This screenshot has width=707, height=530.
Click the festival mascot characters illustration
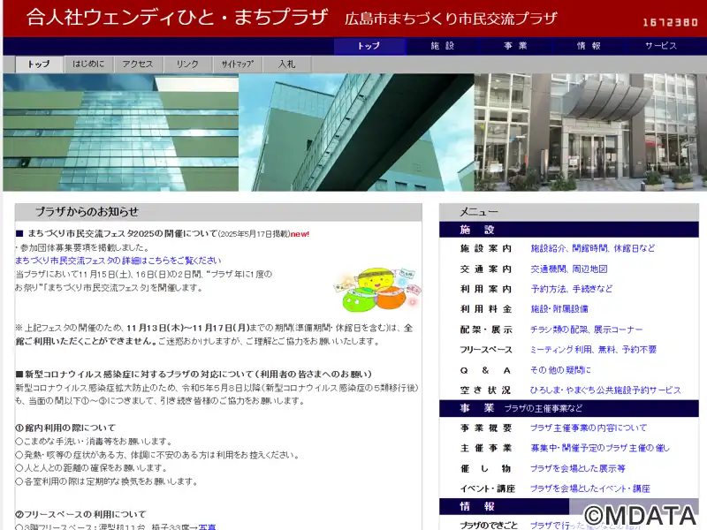coord(378,290)
